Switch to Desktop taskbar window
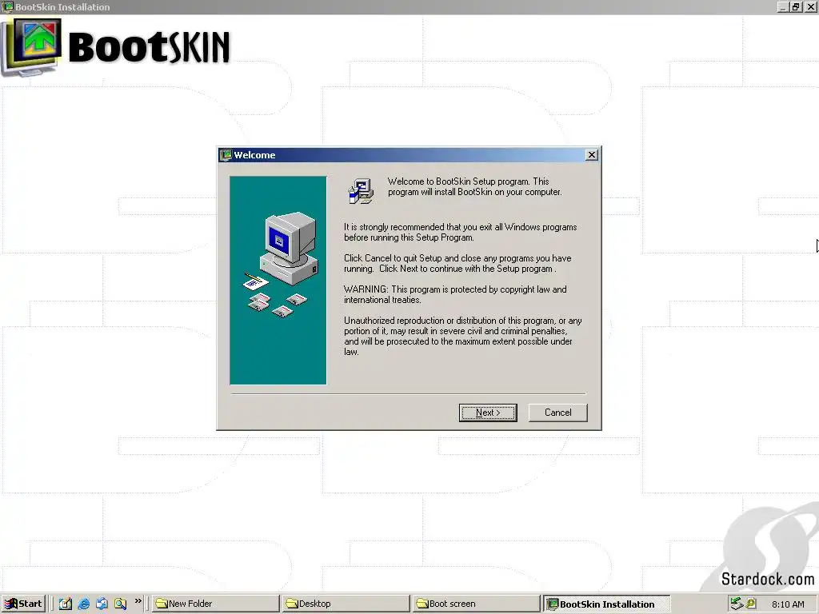The width and height of the screenshot is (819, 614). (346, 604)
